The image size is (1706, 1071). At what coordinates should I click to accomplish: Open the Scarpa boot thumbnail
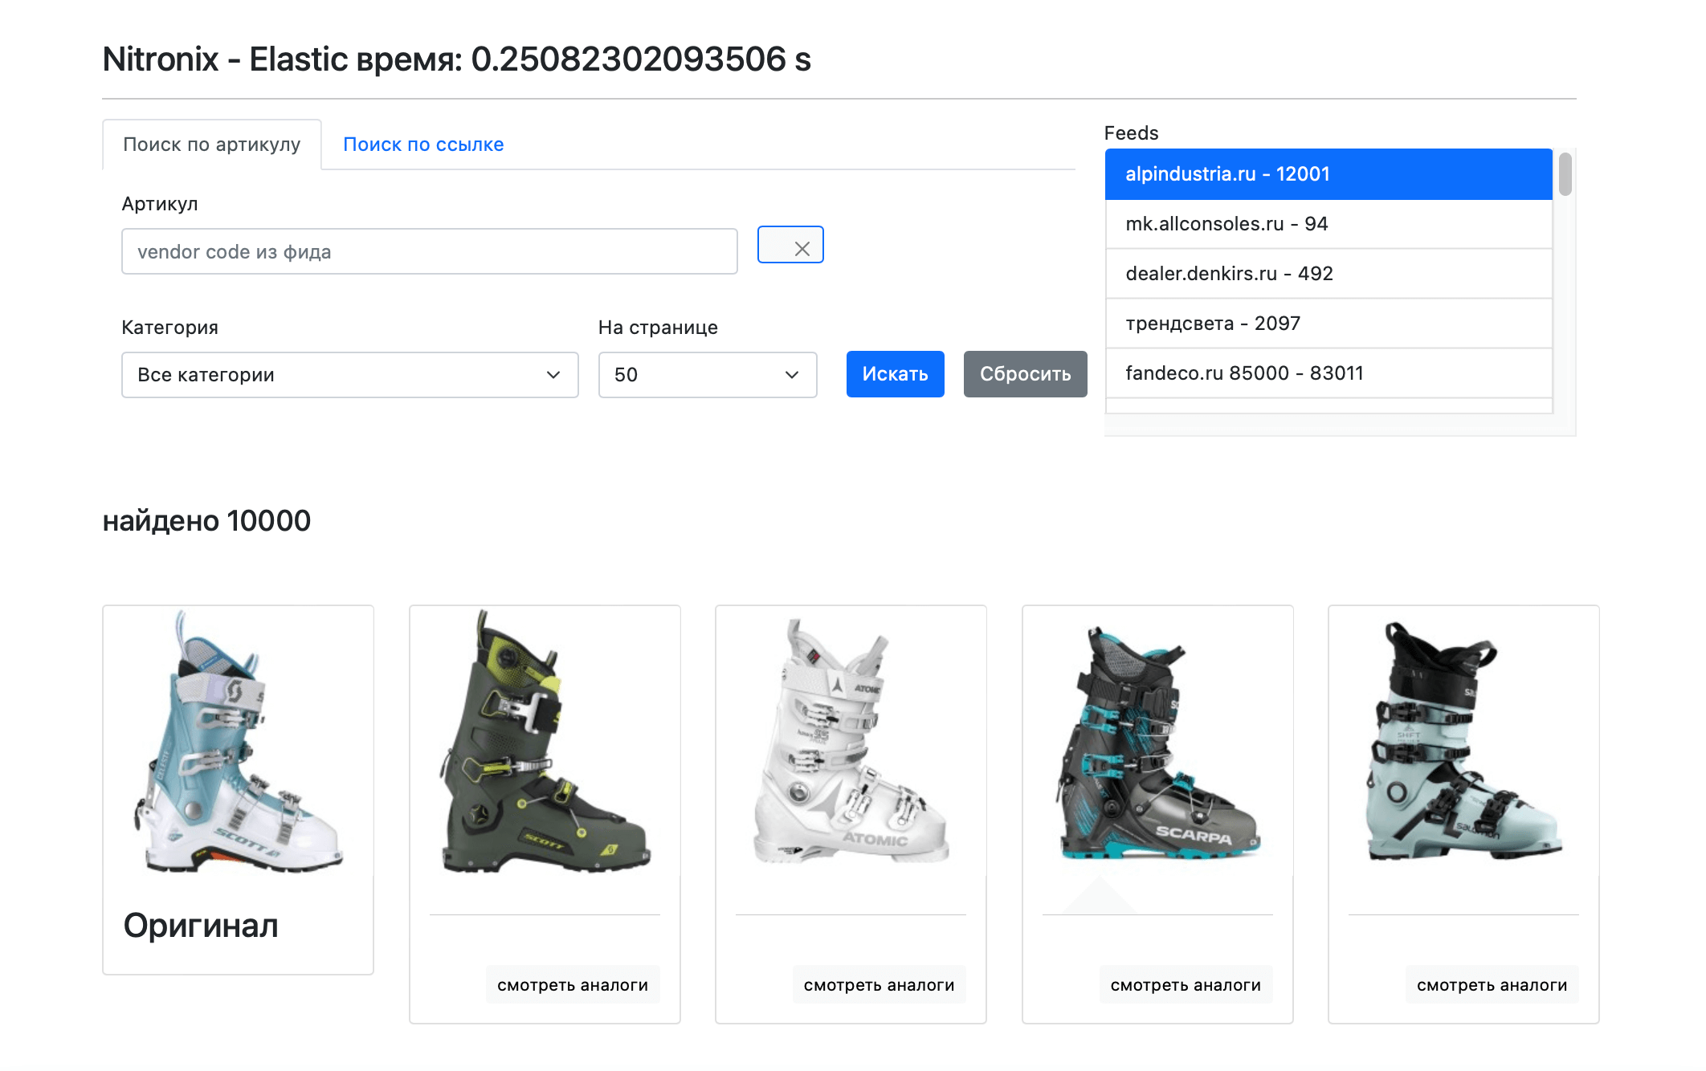coord(1157,741)
